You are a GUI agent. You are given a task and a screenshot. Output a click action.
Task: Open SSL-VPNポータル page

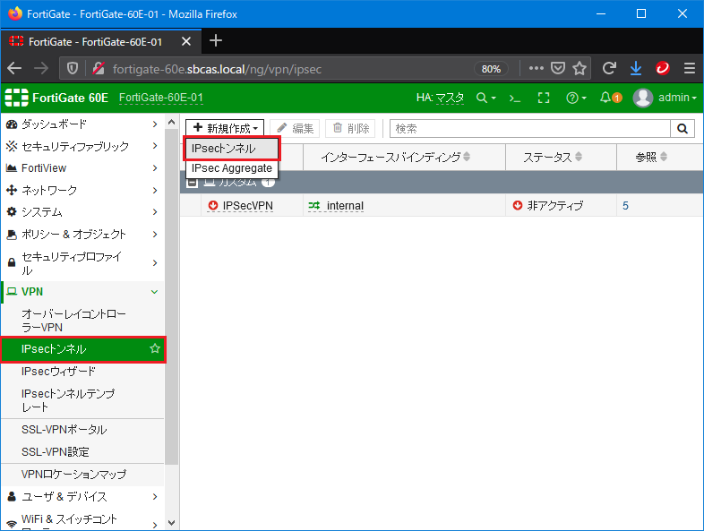82,430
